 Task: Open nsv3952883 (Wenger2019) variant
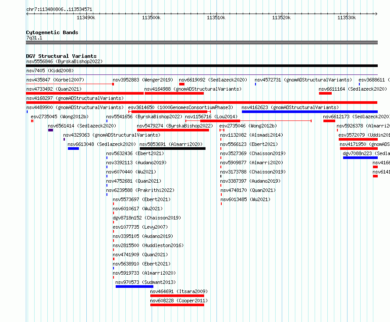pyautogui.click(x=143, y=80)
